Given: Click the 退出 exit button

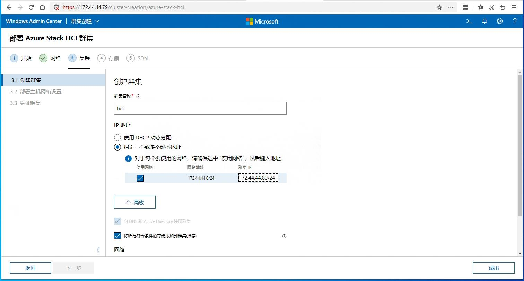Looking at the screenshot, I should coord(494,268).
